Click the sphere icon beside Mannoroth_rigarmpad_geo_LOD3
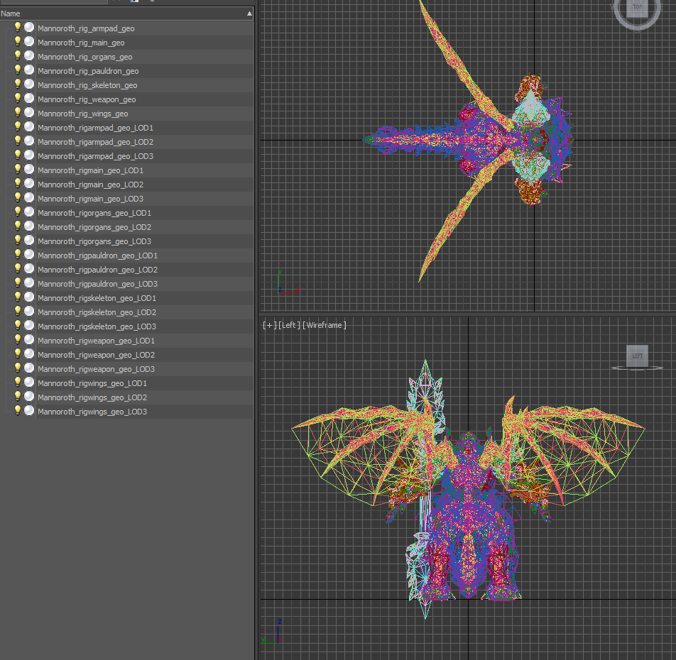676x660 pixels. click(x=29, y=155)
